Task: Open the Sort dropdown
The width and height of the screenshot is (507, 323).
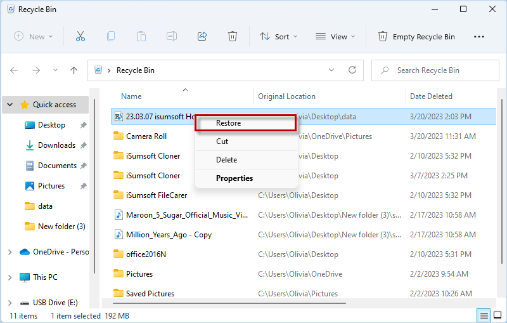Action: [278, 37]
